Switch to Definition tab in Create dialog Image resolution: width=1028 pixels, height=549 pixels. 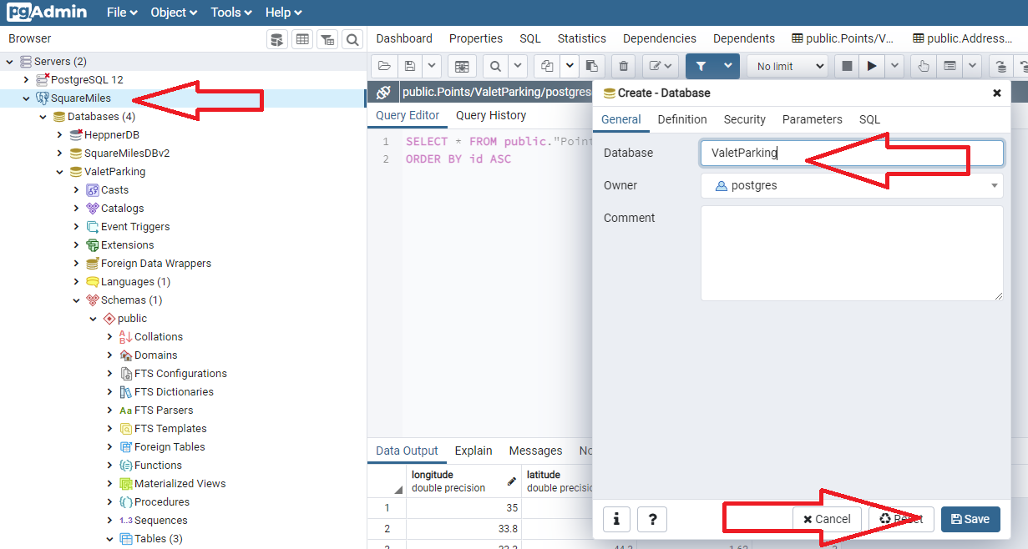[x=682, y=119]
